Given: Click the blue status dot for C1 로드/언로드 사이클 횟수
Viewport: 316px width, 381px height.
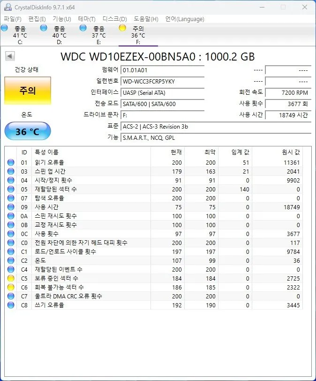Looking at the screenshot, I should 11,251.
